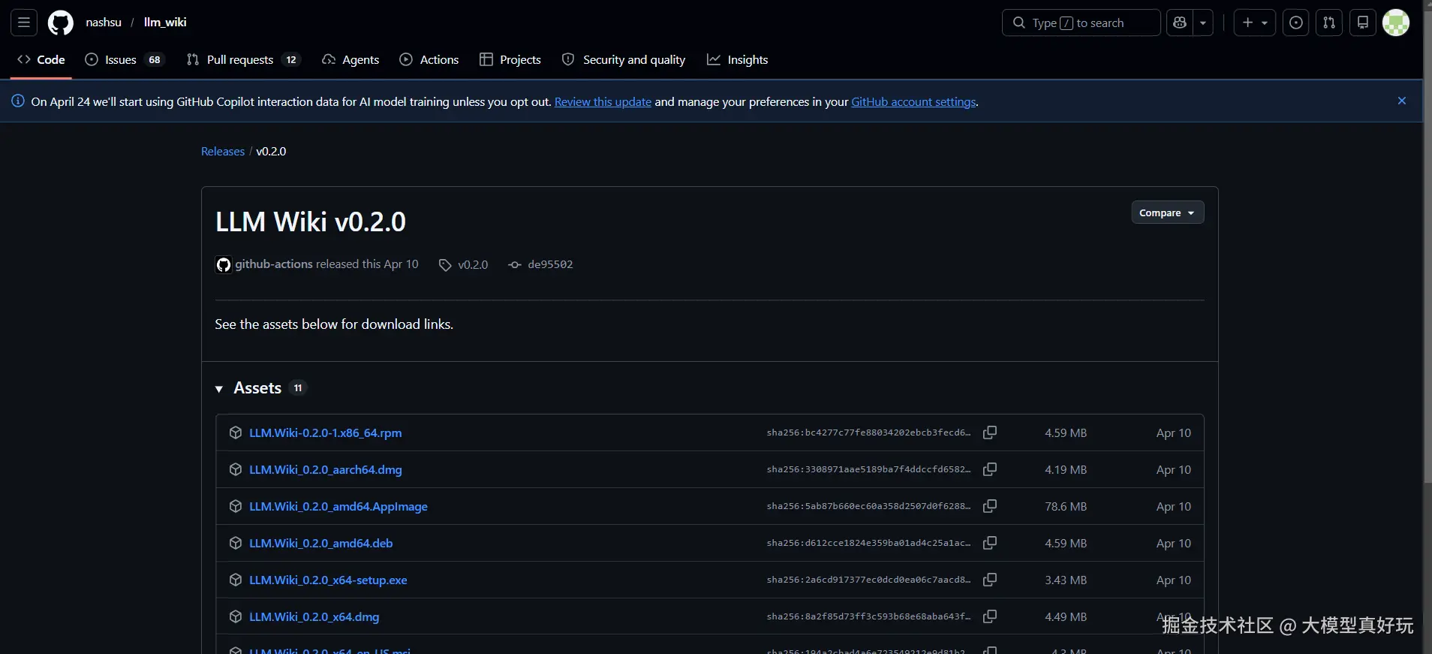Open the Agents tab
Screen dimensions: 1432x654
click(350, 59)
